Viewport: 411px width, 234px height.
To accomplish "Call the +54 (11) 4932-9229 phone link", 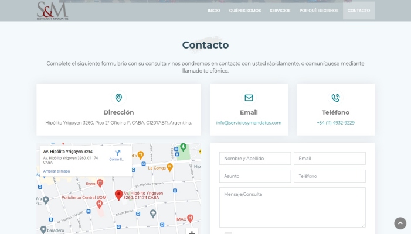I will point(335,123).
